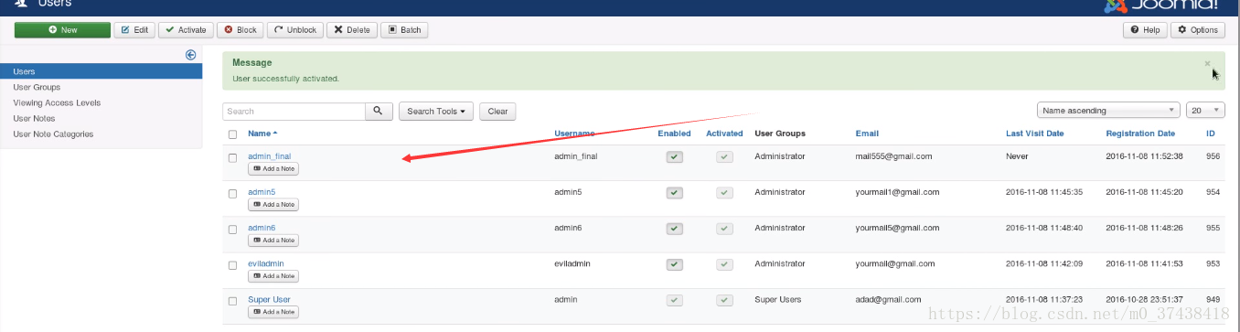The height and width of the screenshot is (332, 1240).
Task: Click Add a Note for eviladmin
Action: (273, 276)
